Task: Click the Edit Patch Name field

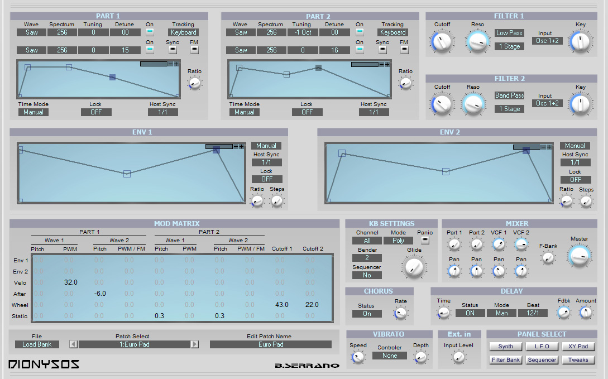Action: coord(271,344)
